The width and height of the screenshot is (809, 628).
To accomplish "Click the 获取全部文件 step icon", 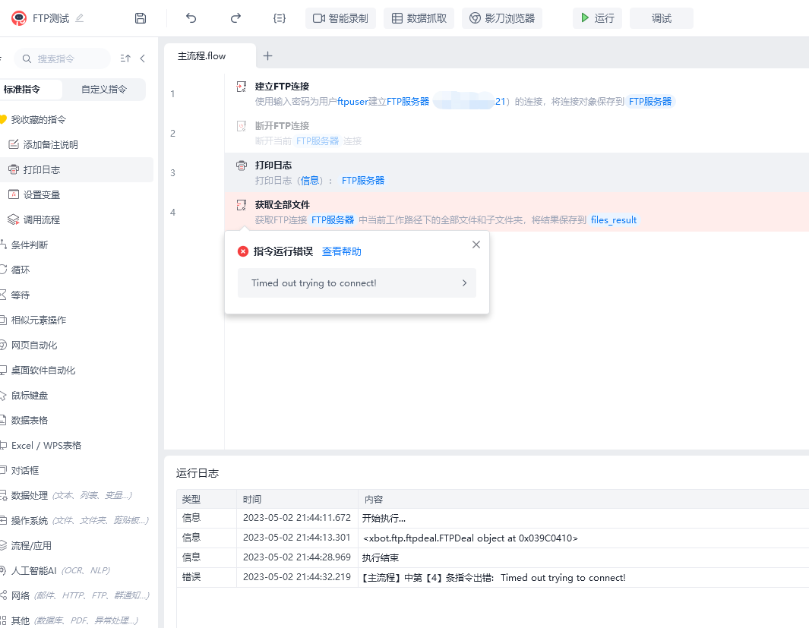I will tap(241, 205).
